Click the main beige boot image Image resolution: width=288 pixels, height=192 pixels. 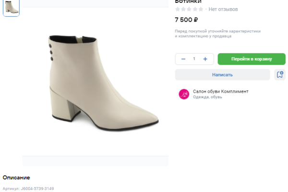(x=103, y=82)
